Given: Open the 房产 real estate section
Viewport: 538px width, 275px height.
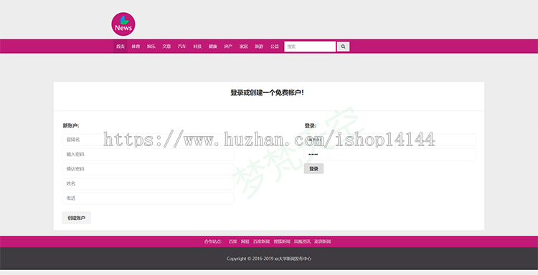Looking at the screenshot, I should (228, 47).
